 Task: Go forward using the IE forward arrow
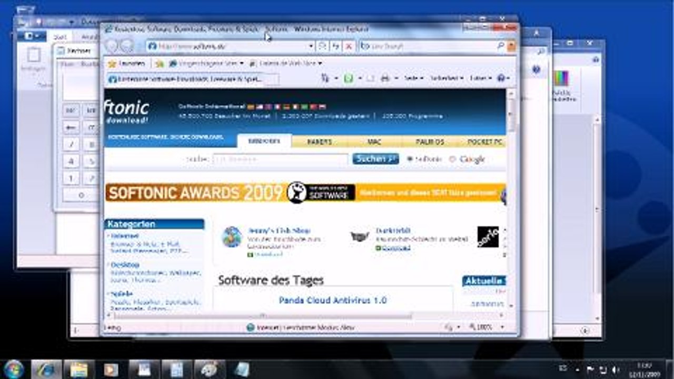pos(127,46)
